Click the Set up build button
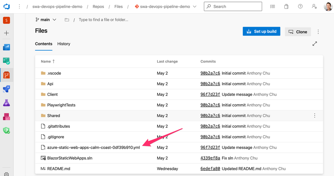 point(261,32)
